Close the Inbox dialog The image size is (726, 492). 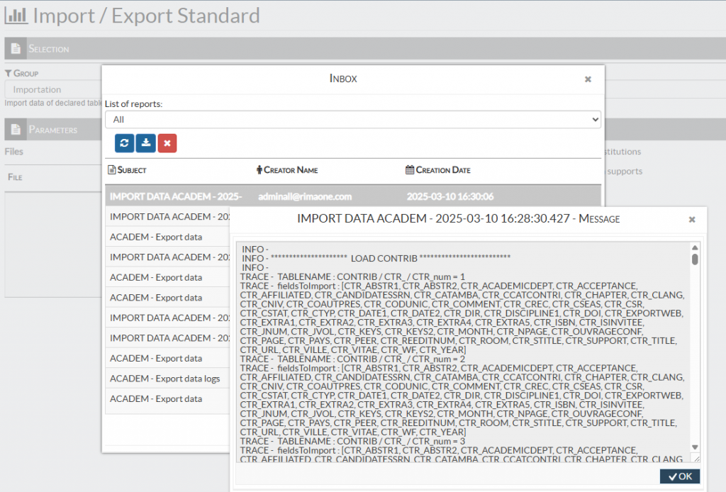588,79
